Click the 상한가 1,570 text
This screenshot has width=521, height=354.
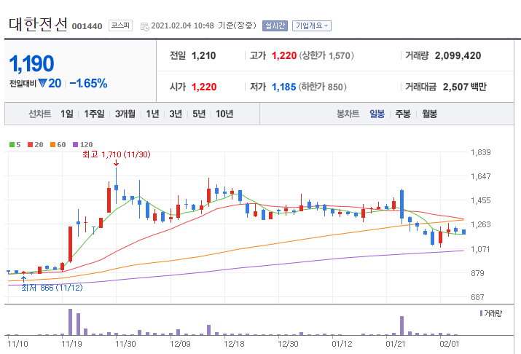pos(326,55)
